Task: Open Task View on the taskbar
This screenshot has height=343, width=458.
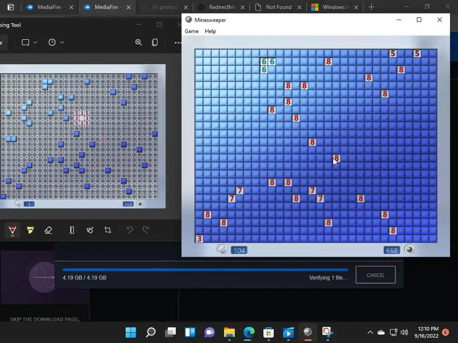Action: 170,332
